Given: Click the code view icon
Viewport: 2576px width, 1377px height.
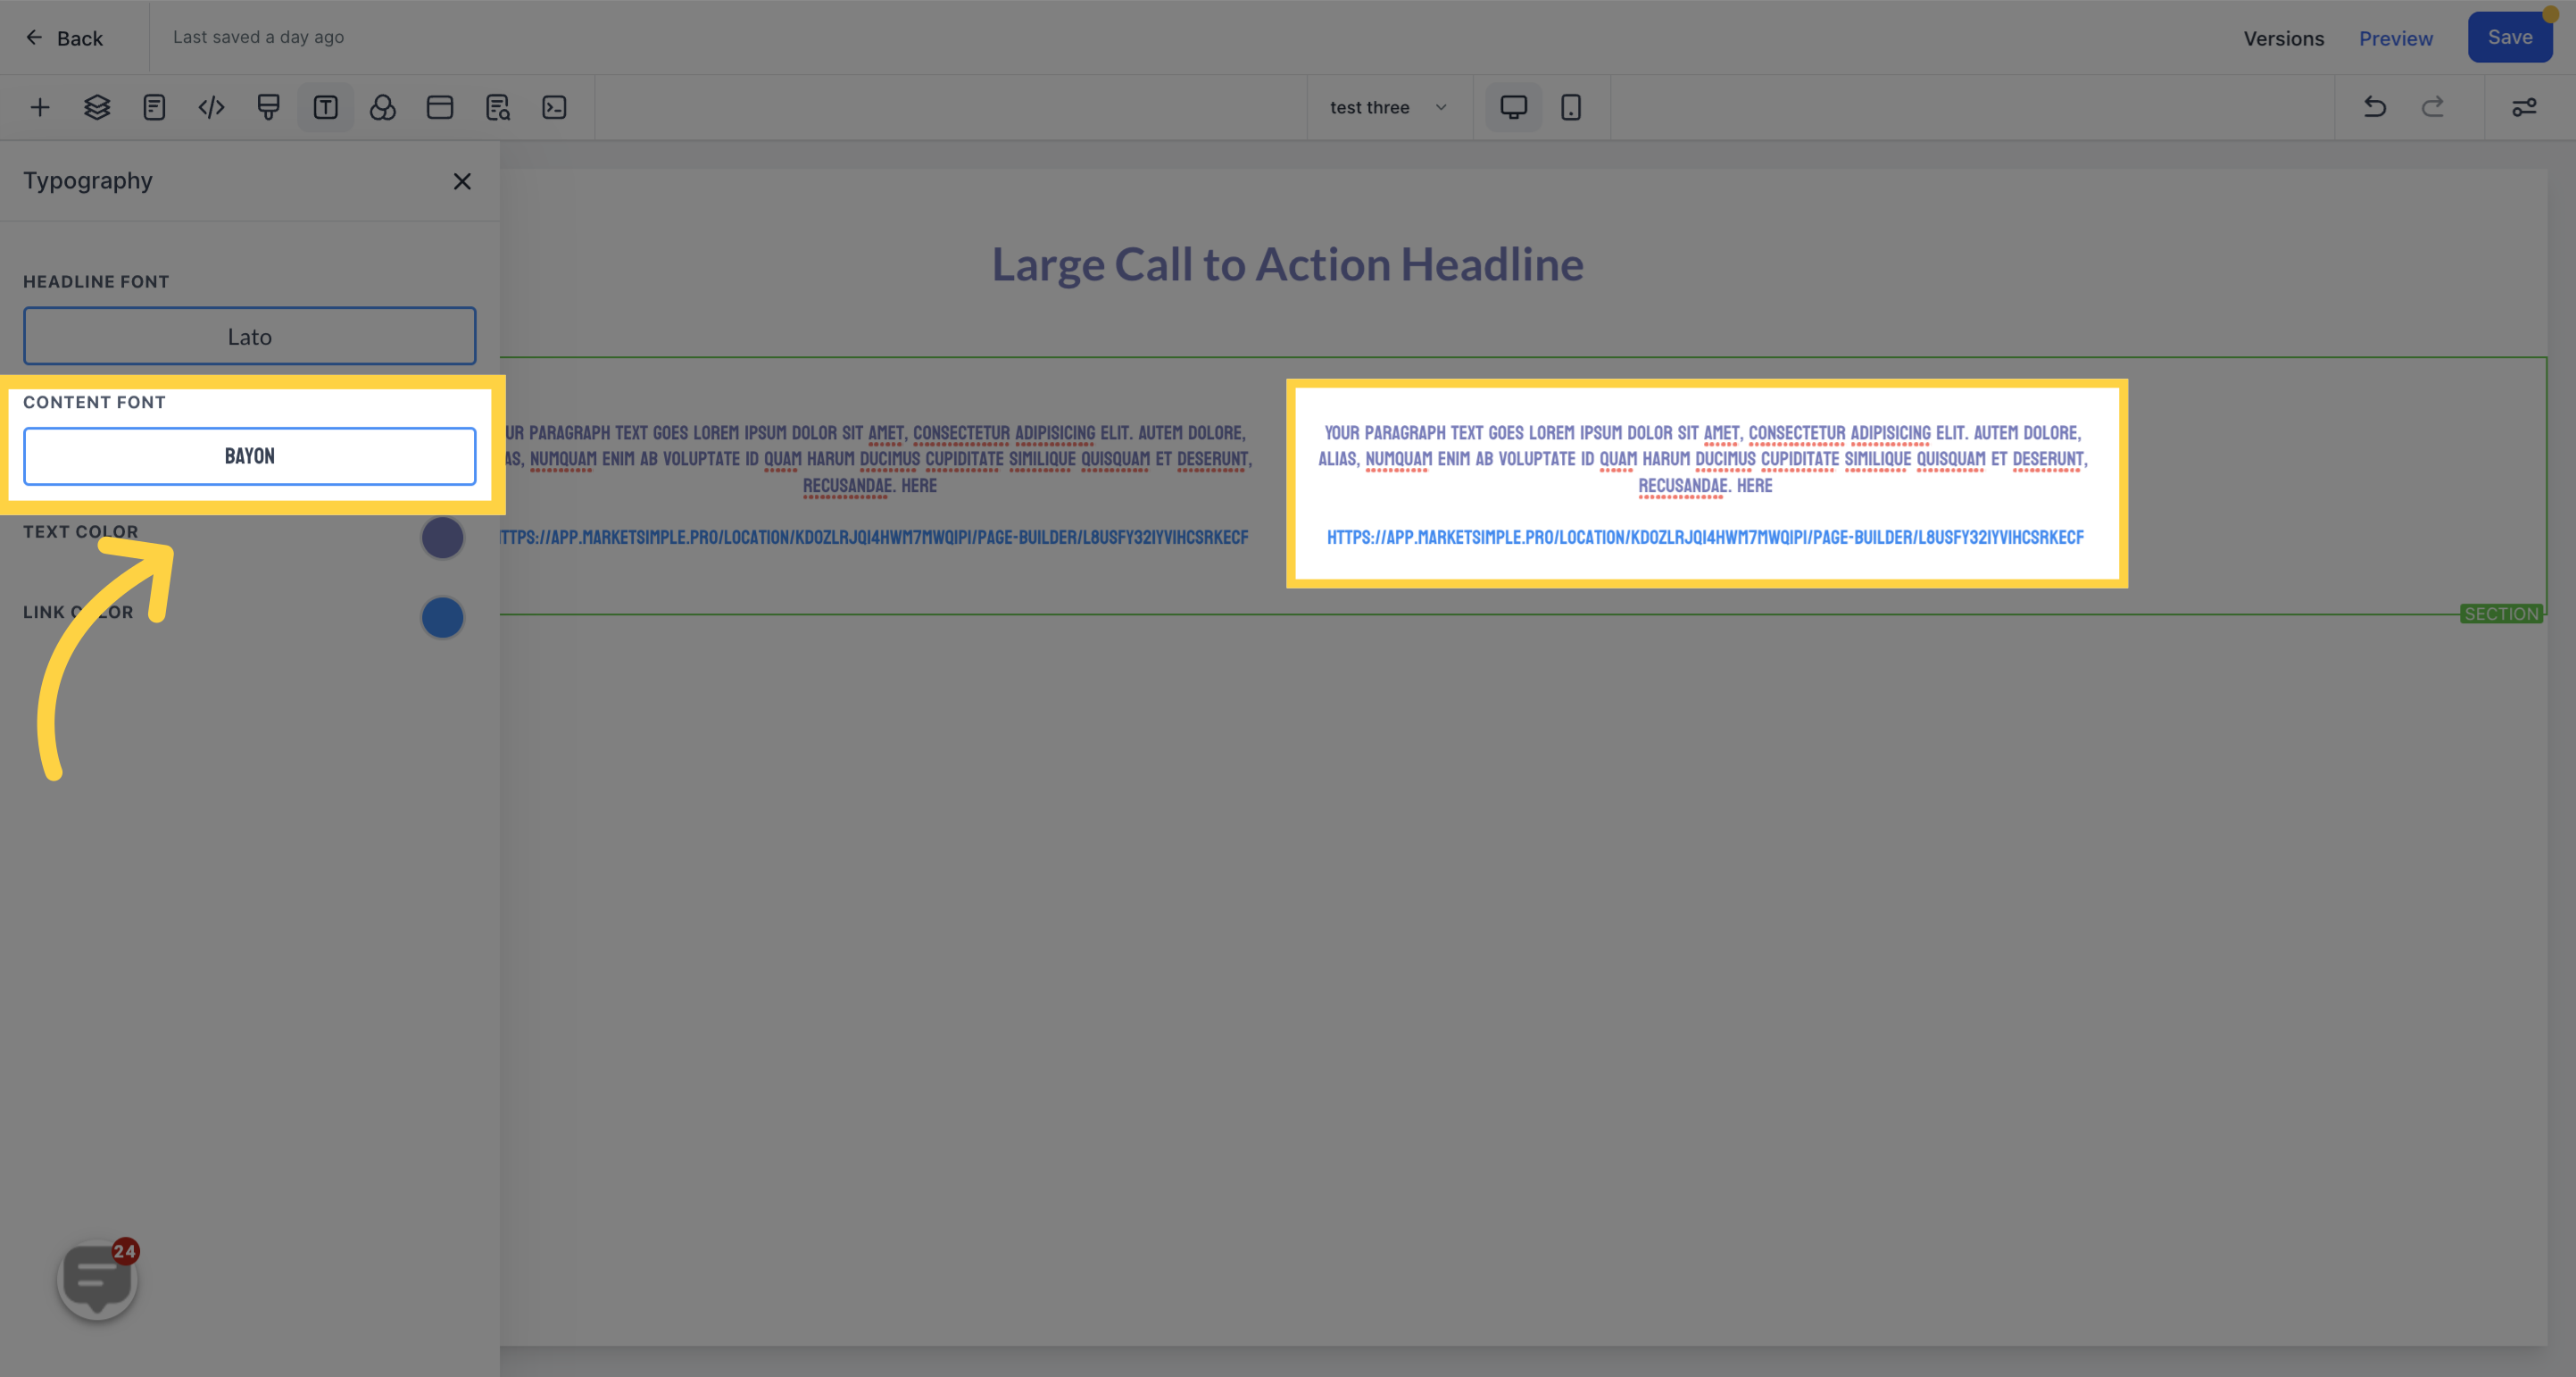Looking at the screenshot, I should (210, 107).
